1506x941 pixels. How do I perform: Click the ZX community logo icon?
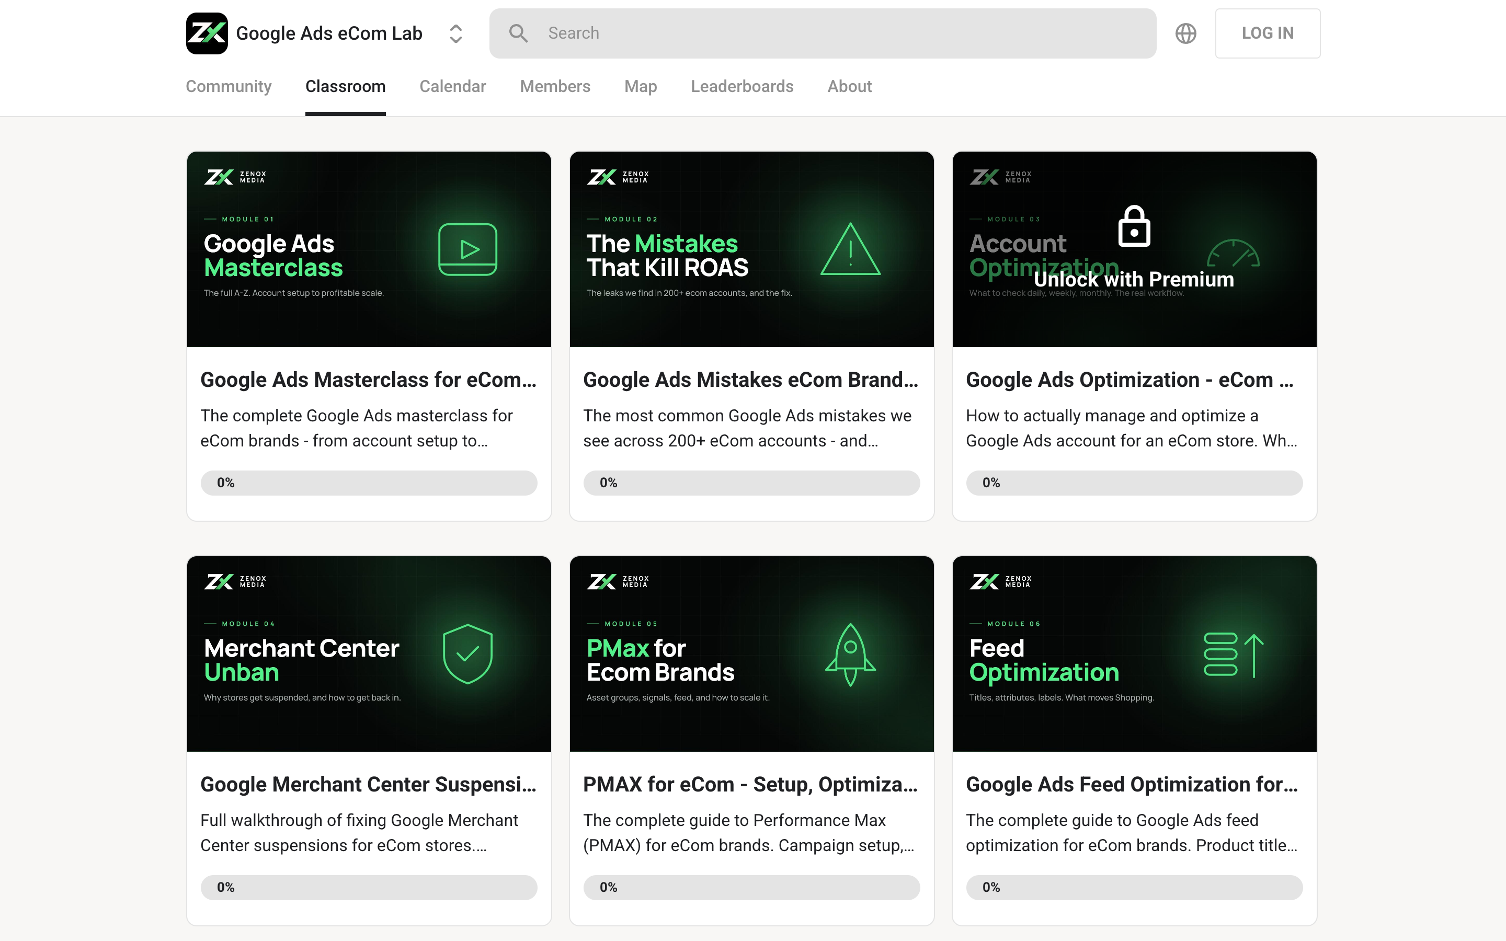207,33
